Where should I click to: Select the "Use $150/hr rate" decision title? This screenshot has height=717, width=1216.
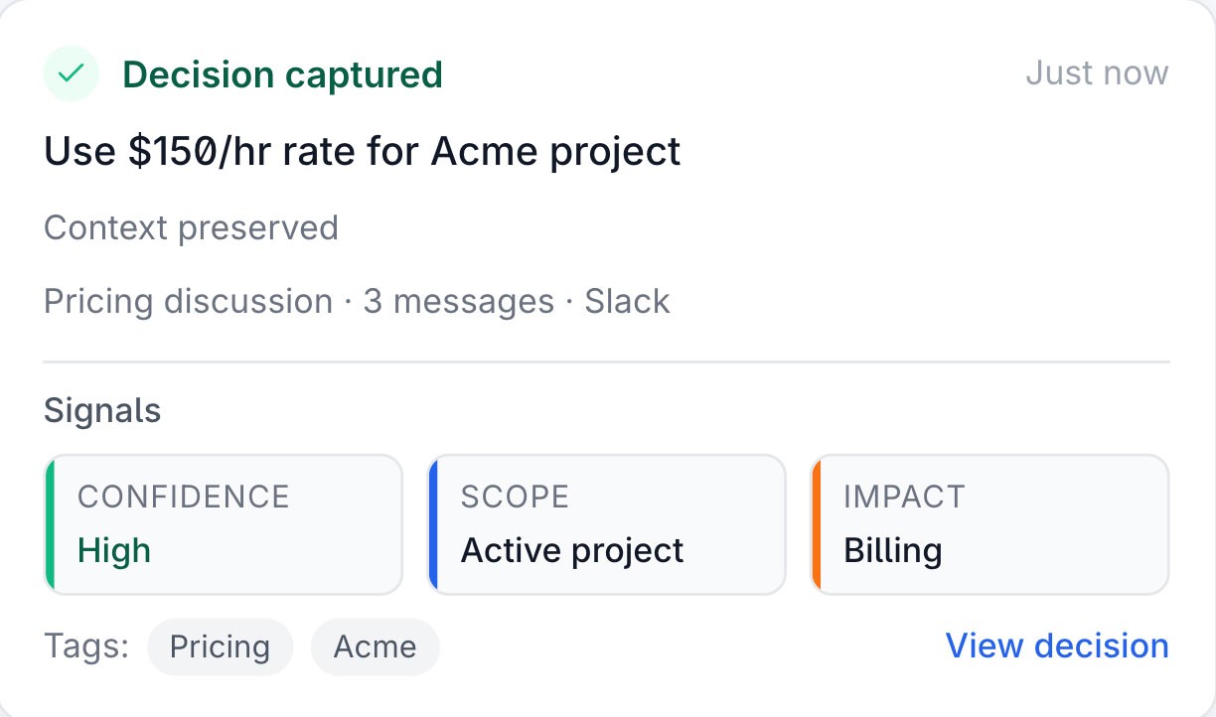pos(363,152)
